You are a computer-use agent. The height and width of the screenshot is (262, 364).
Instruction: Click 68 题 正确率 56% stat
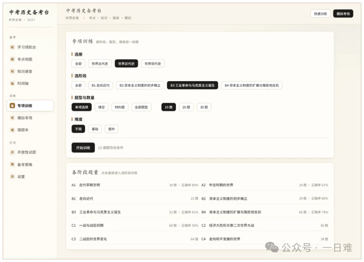(184, 225)
